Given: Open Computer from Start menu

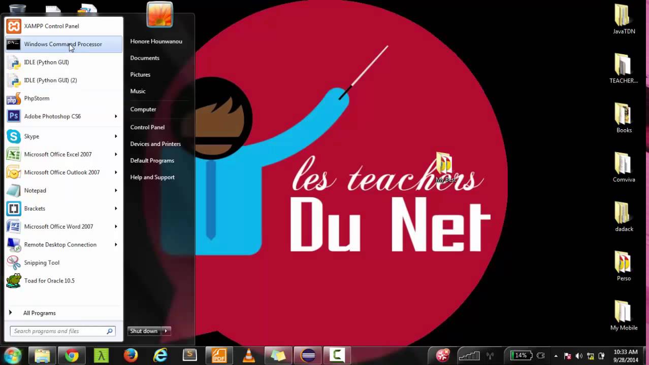Looking at the screenshot, I should (x=143, y=109).
